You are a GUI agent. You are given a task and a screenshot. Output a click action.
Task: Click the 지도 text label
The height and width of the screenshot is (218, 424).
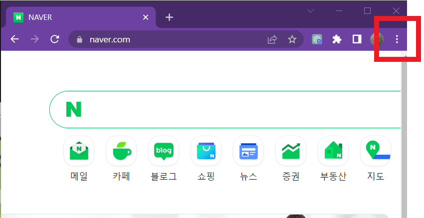376,177
